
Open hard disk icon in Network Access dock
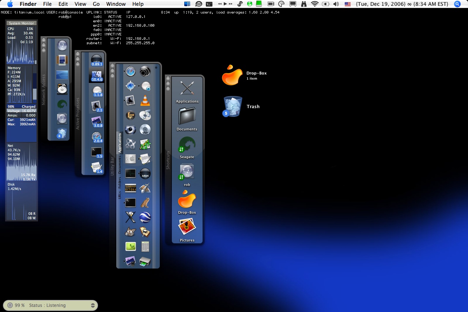point(62,89)
